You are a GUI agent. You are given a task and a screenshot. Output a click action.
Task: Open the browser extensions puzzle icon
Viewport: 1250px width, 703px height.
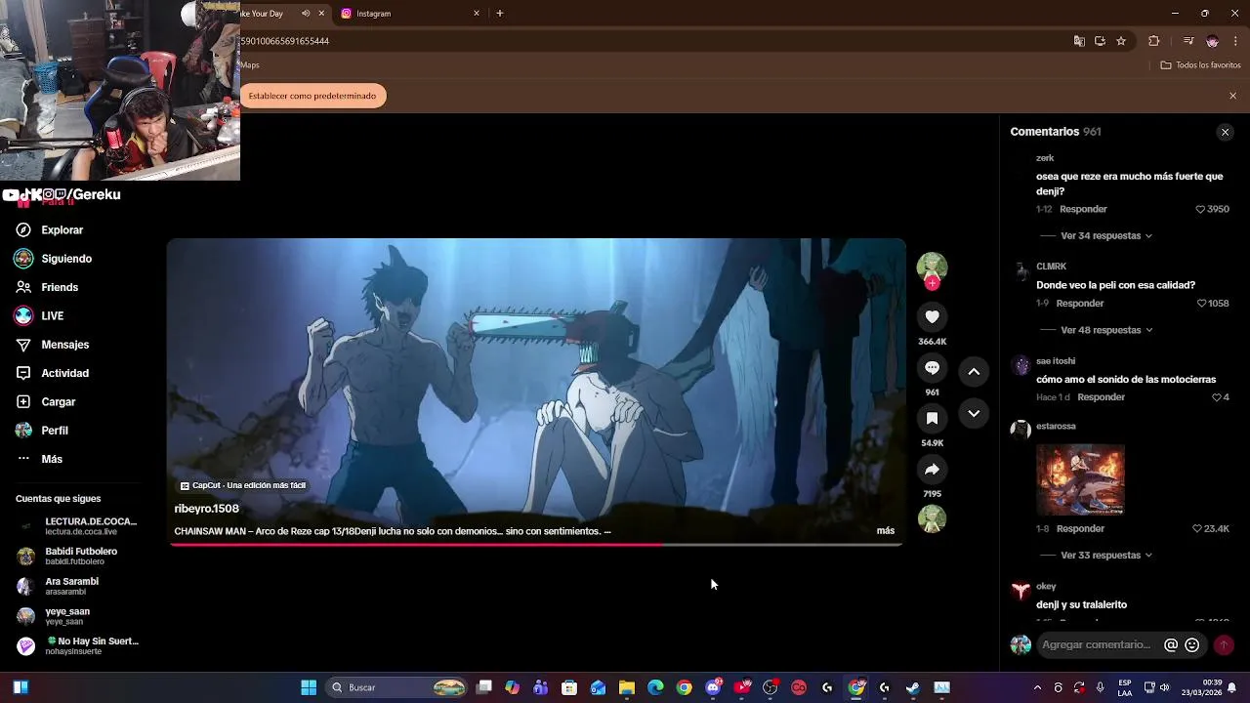click(x=1153, y=41)
